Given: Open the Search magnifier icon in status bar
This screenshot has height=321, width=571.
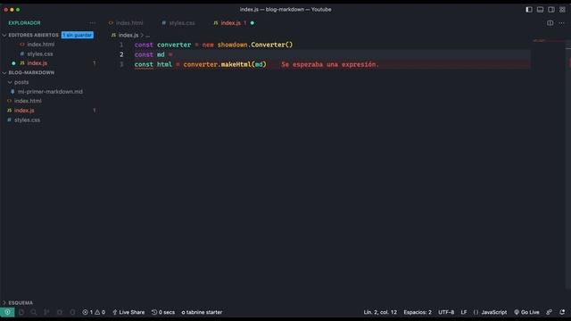Looking at the screenshot, I should coord(34,312).
